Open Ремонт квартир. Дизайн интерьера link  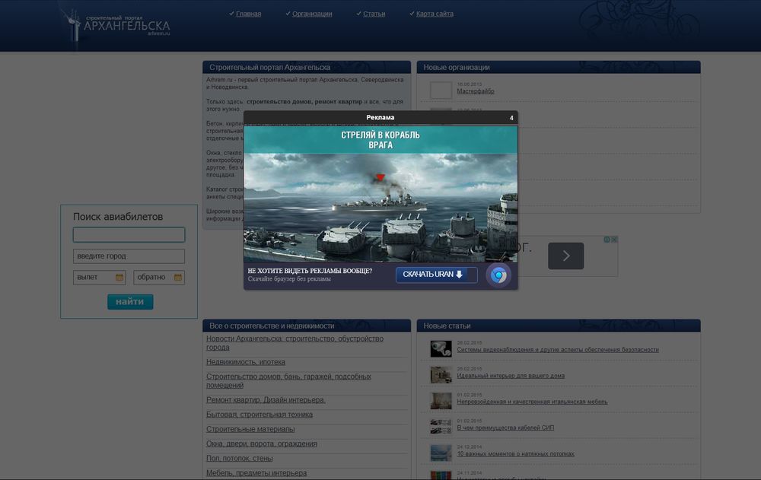coord(266,400)
